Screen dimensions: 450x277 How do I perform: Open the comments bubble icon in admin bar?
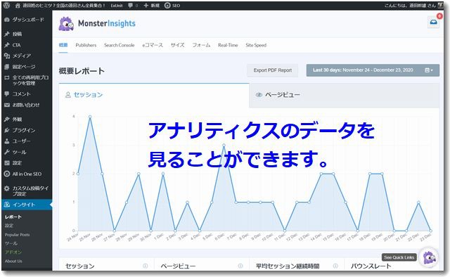coord(131,6)
